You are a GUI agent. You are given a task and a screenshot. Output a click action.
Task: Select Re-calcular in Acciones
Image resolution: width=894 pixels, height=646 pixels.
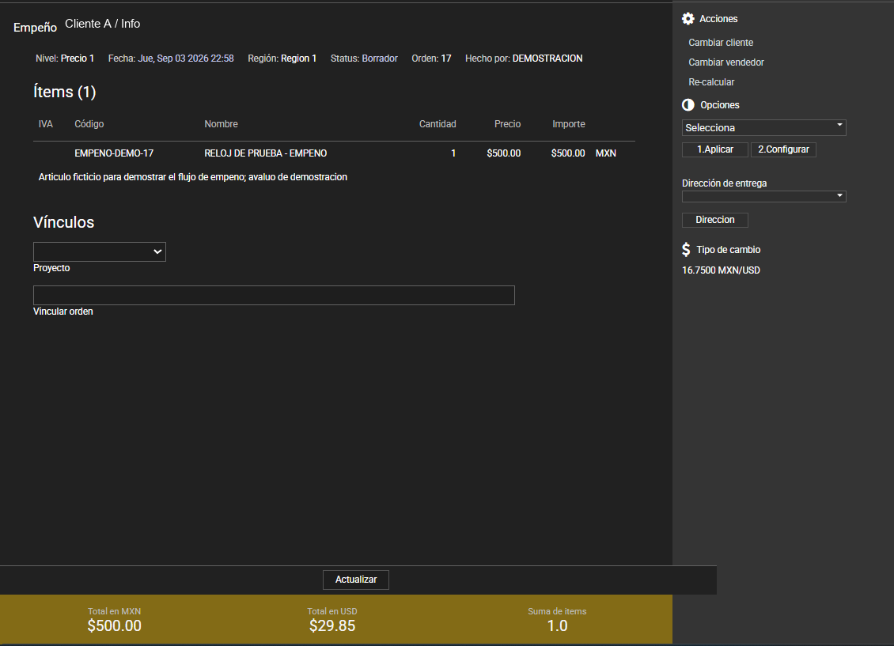pos(711,82)
